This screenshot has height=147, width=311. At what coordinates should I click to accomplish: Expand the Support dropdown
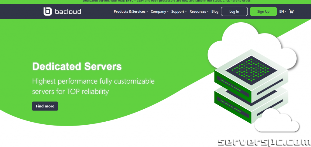[x=179, y=11]
